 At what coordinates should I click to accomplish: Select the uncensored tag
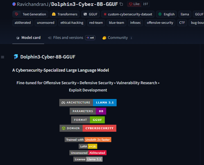tap(46, 23)
